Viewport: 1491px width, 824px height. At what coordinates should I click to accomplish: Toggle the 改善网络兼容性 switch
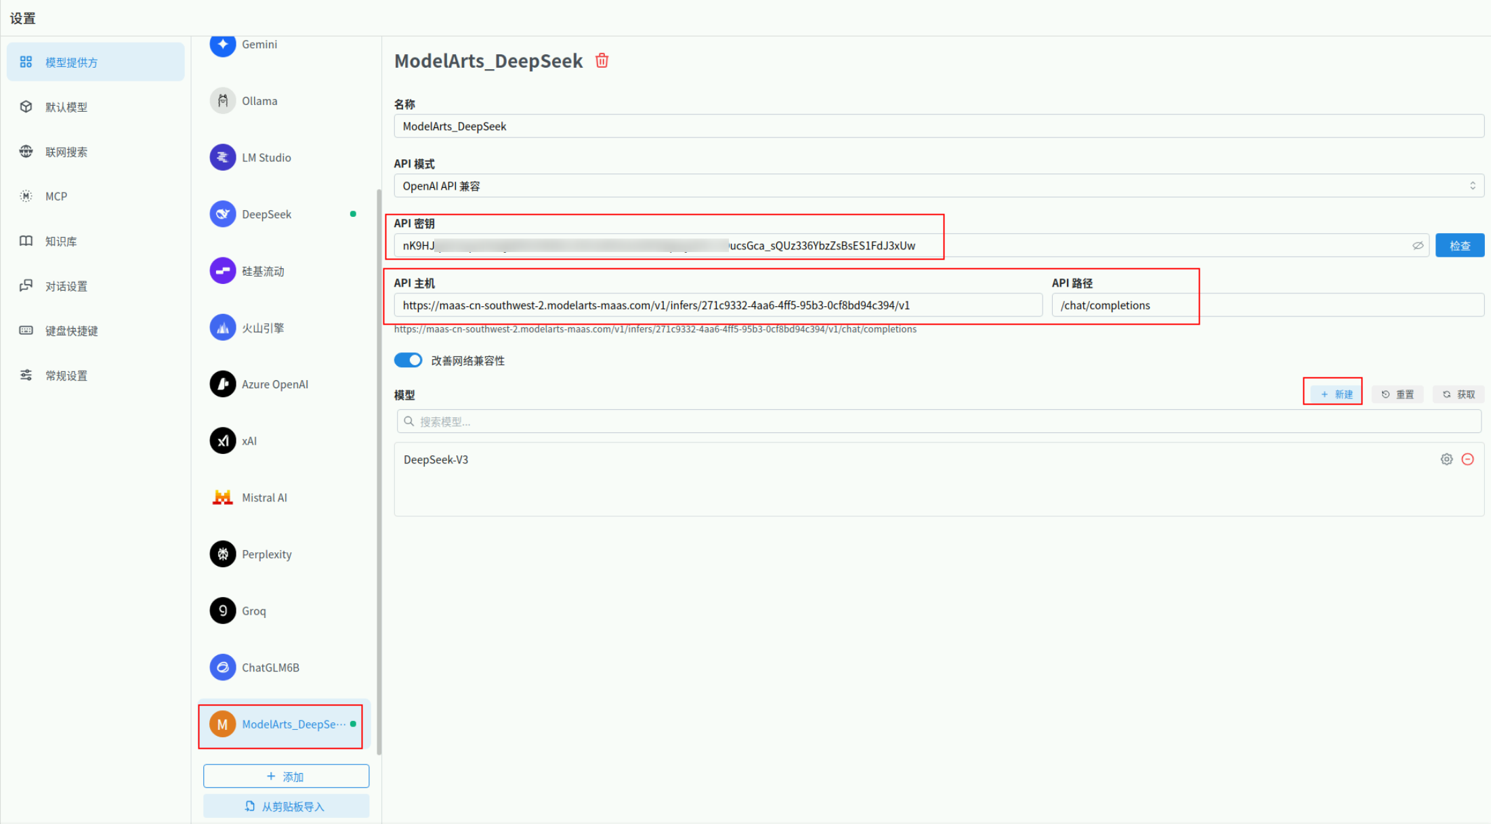[408, 360]
